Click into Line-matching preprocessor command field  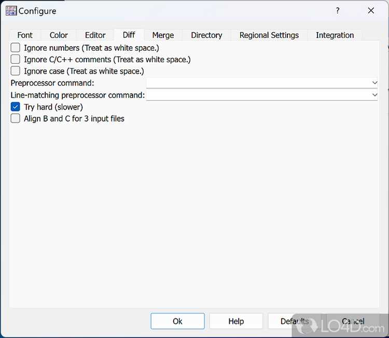pos(262,95)
